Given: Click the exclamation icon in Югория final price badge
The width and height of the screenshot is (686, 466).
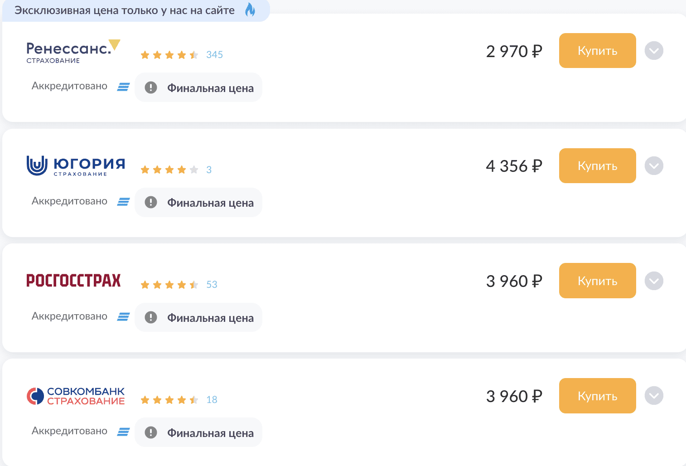Looking at the screenshot, I should click(x=151, y=203).
